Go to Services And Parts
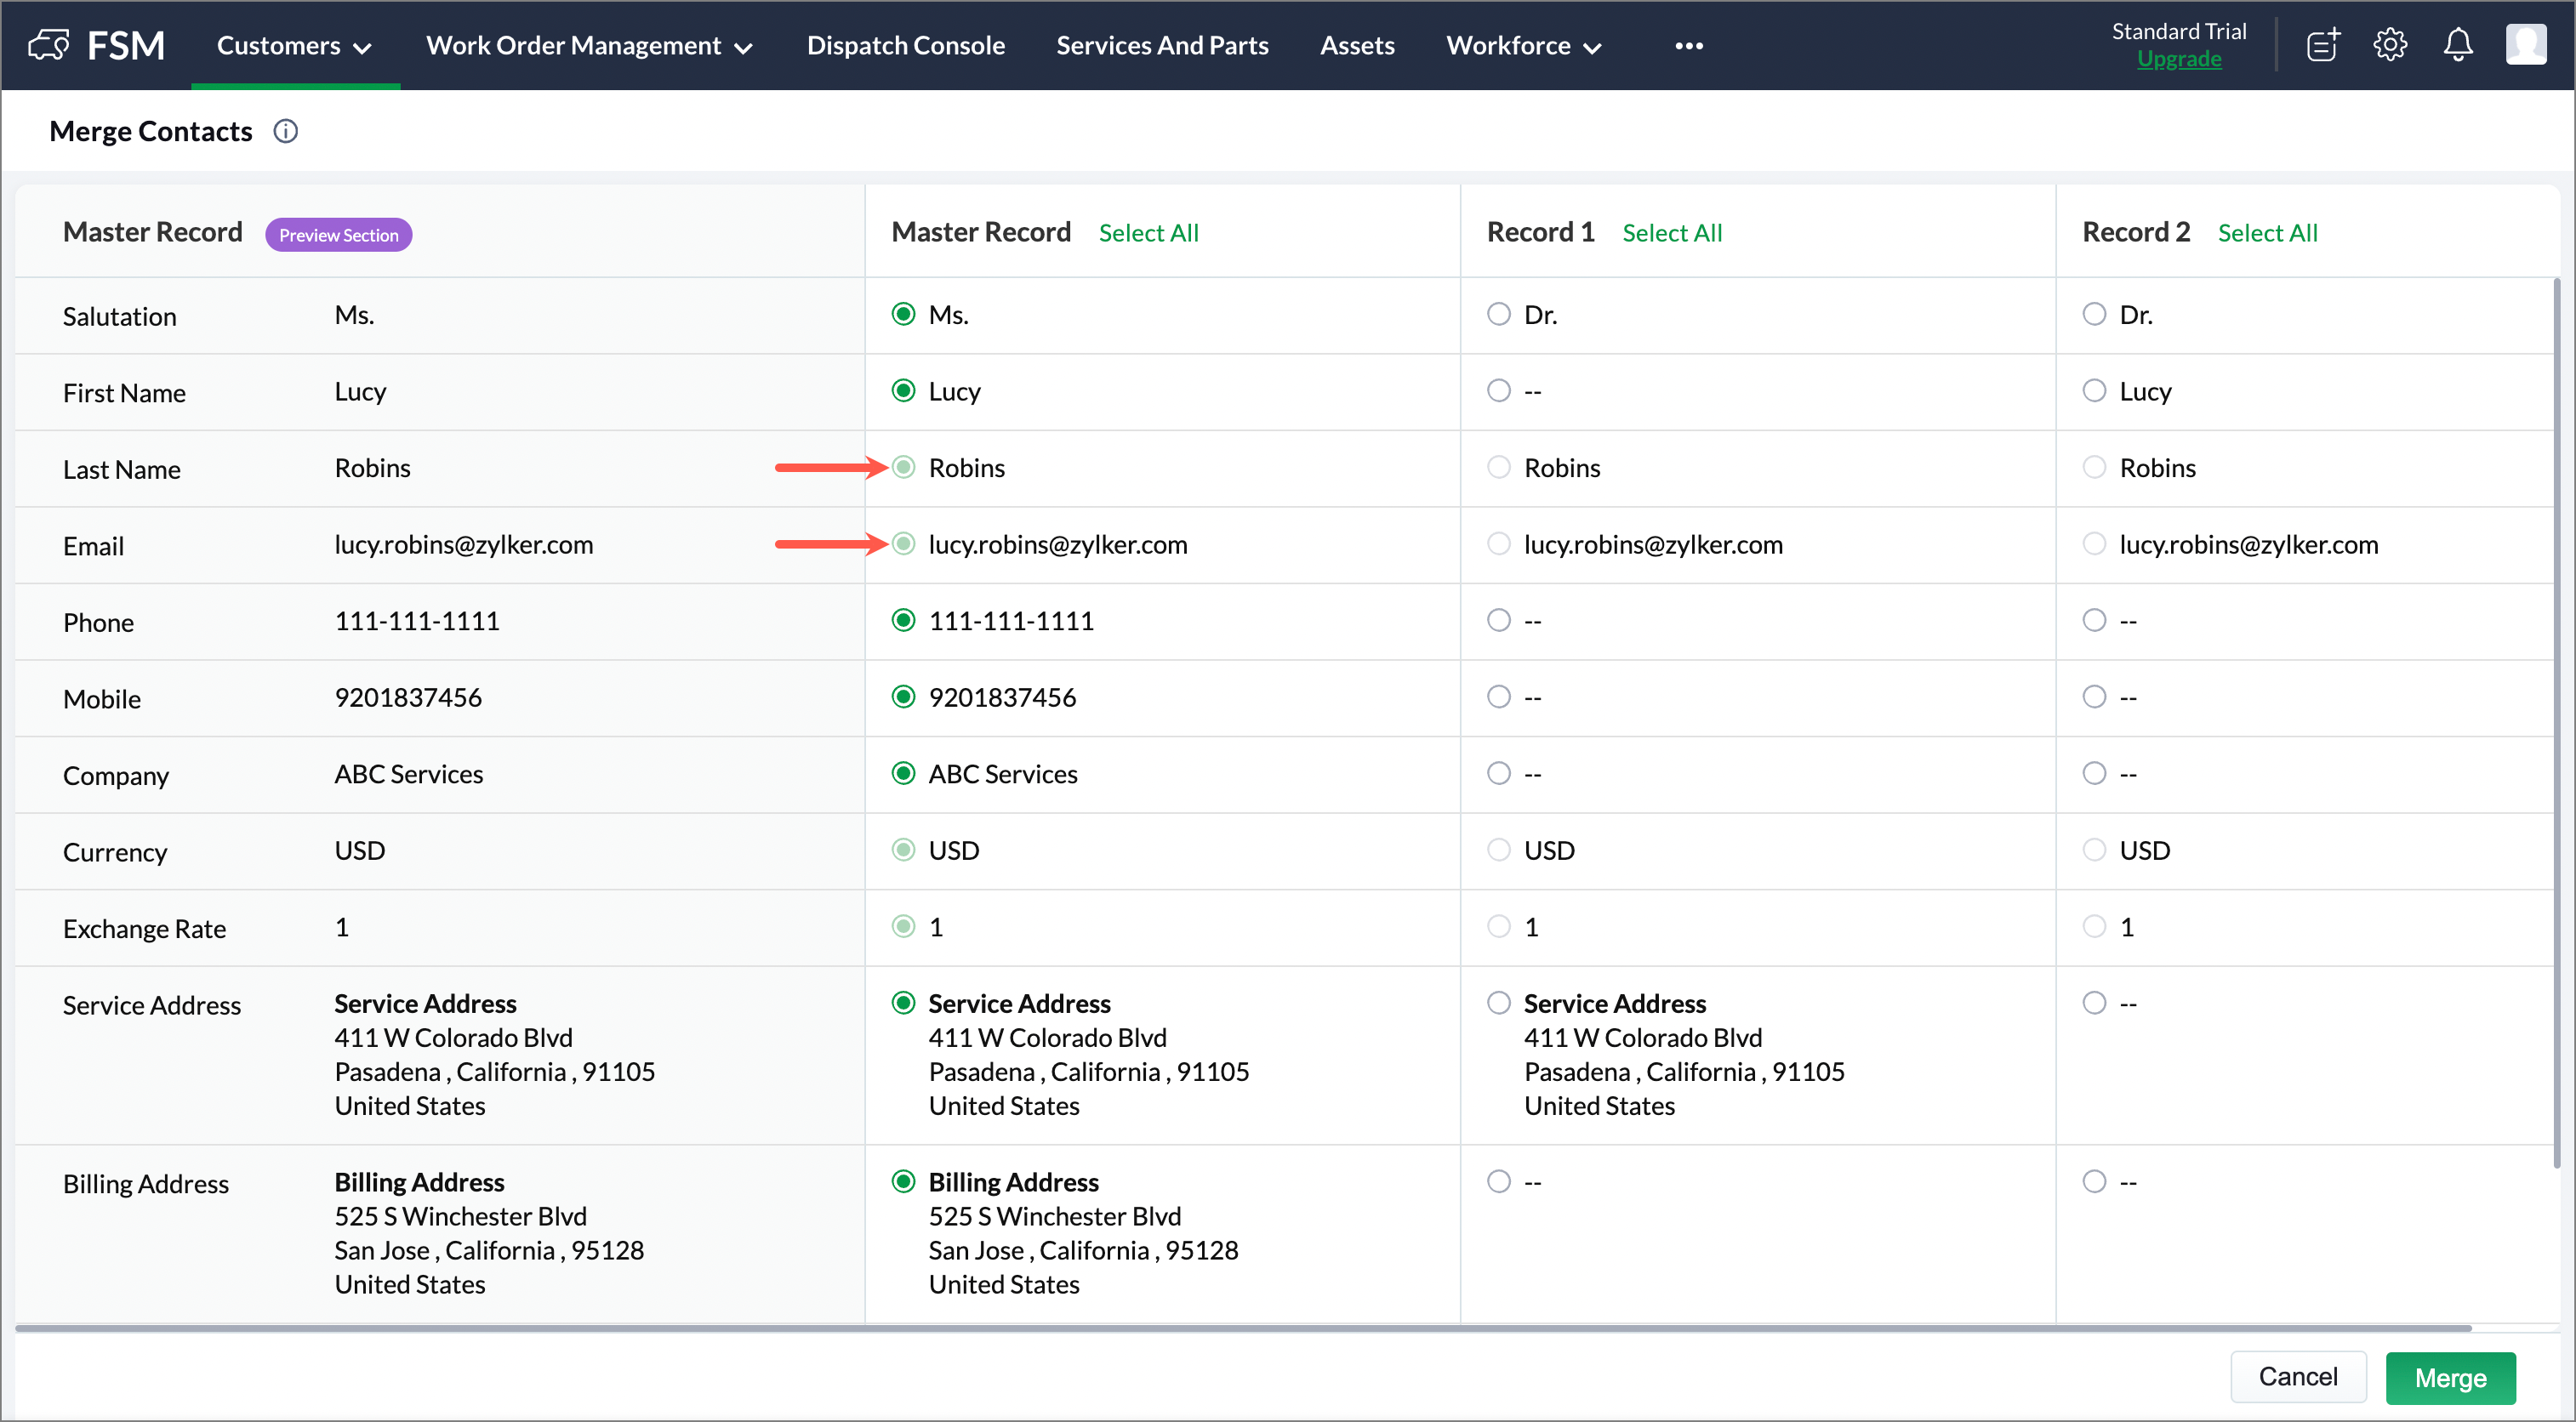Viewport: 2576px width, 1422px height. pos(1162,45)
